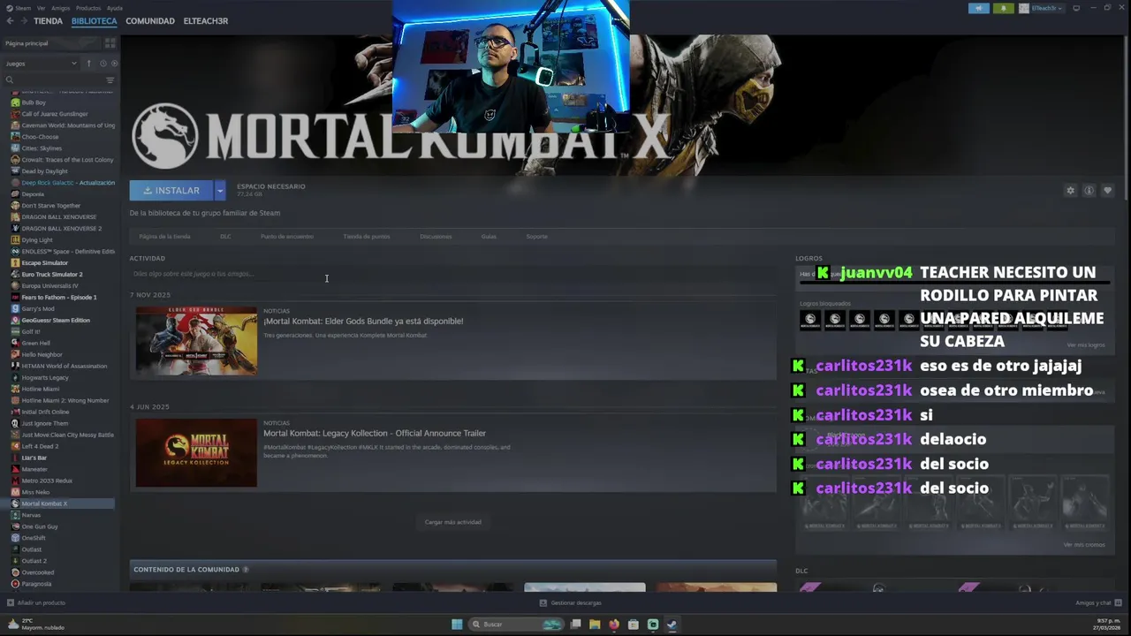Click the Windows taskbar Buscar box
The height and width of the screenshot is (636, 1131).
516,625
